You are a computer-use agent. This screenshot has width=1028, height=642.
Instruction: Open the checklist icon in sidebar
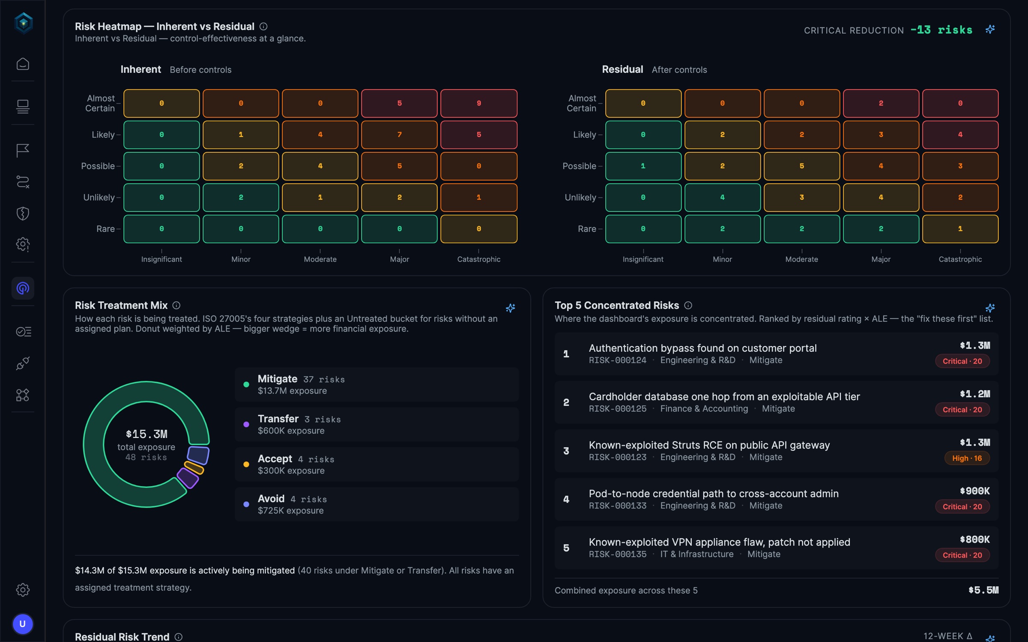click(x=23, y=332)
